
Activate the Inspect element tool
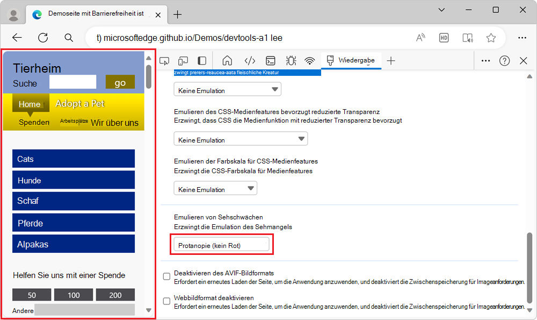coord(164,60)
